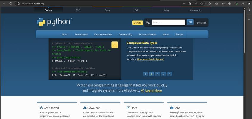Viewport: 252px width, 119px height.
Task: Open the Favorites list icon
Action: pos(223,4)
